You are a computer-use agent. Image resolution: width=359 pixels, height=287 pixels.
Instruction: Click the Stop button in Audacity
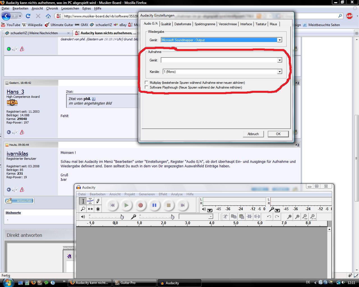(x=169, y=205)
